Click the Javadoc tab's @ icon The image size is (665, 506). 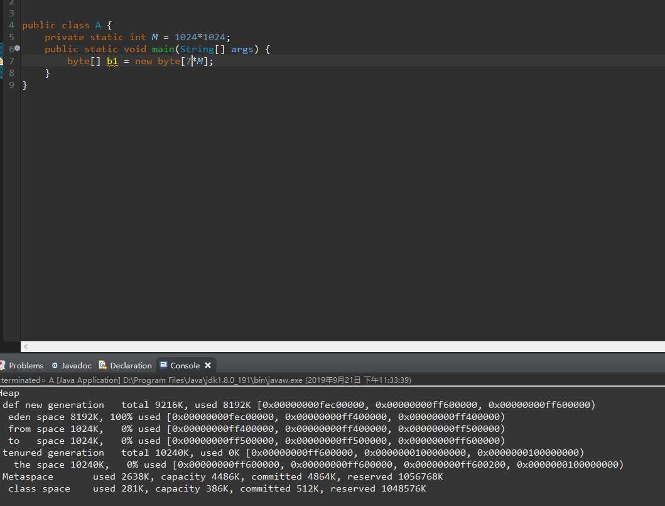[55, 365]
